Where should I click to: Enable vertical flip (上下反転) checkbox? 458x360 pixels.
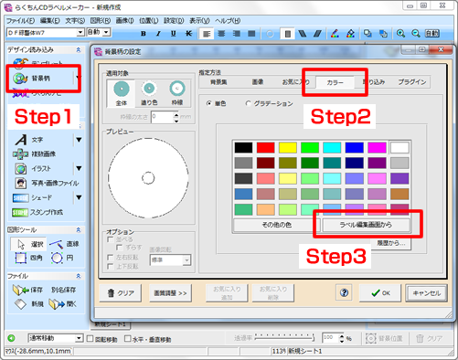point(111,267)
